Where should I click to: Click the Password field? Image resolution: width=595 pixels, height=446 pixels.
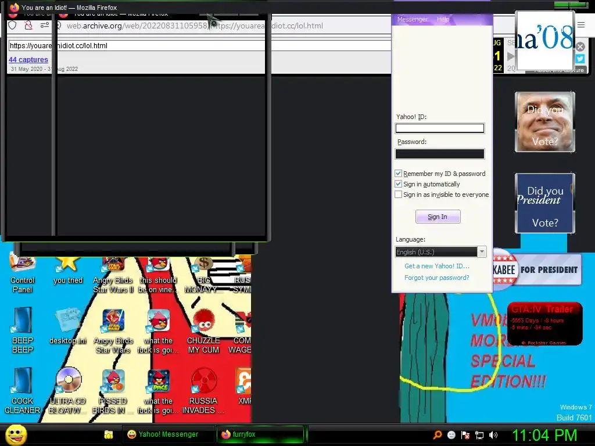click(440, 153)
